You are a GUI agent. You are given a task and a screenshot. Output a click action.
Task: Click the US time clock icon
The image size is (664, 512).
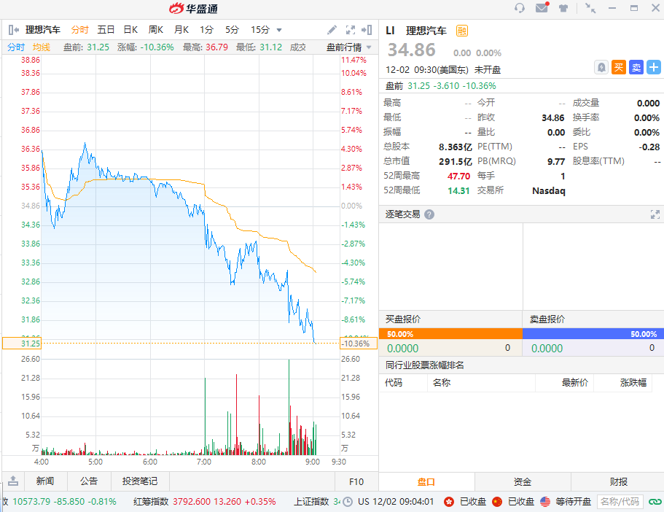coord(347,502)
